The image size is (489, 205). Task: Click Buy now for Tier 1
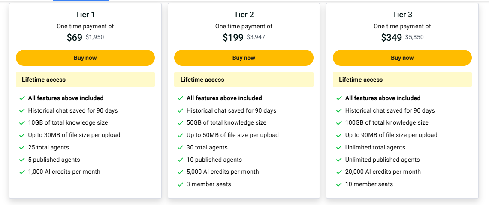(85, 58)
